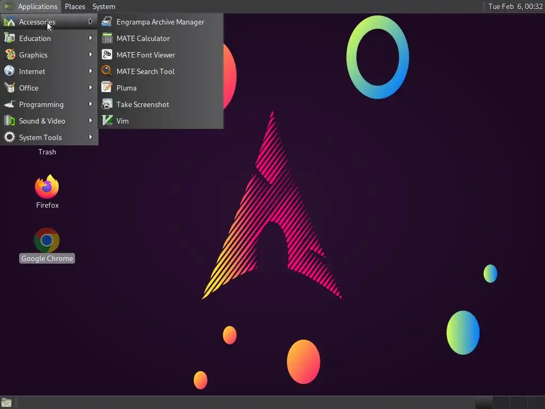Click the Office category icon

point(10,88)
